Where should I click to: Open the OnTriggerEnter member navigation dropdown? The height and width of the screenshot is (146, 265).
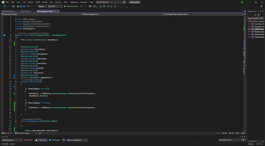[x=203, y=14]
